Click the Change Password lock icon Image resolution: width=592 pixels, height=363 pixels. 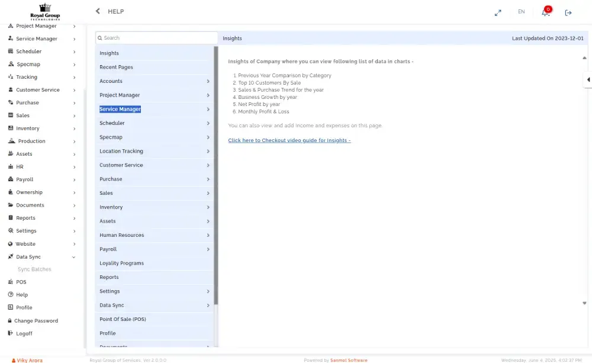(x=10, y=321)
